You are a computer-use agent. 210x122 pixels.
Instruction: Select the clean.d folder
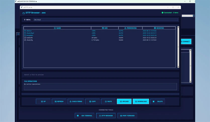pos(99,31)
